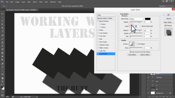Click the Reset to Default button
The width and height of the screenshot is (175, 98).
click(145, 55)
